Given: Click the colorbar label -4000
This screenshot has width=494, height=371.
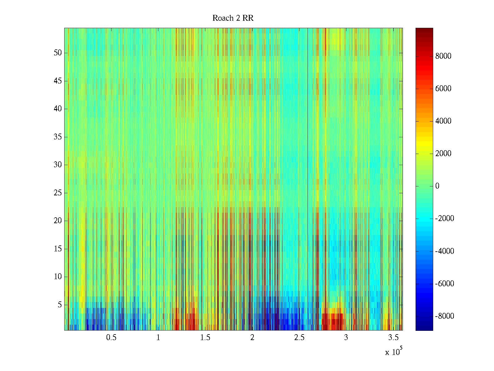Looking at the screenshot, I should click(444, 251).
